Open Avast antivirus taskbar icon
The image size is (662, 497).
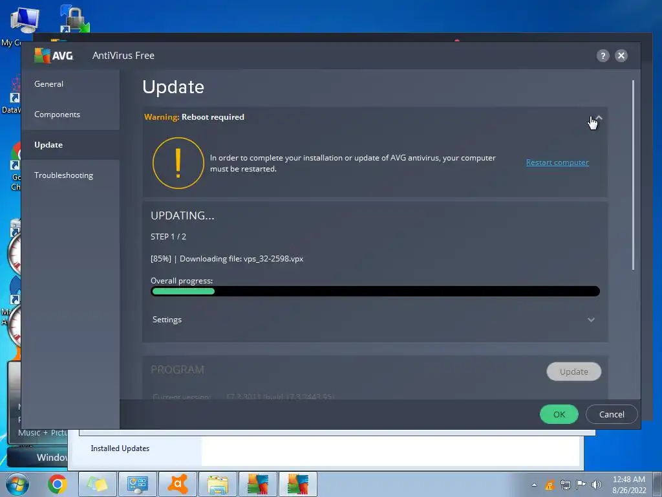177,484
